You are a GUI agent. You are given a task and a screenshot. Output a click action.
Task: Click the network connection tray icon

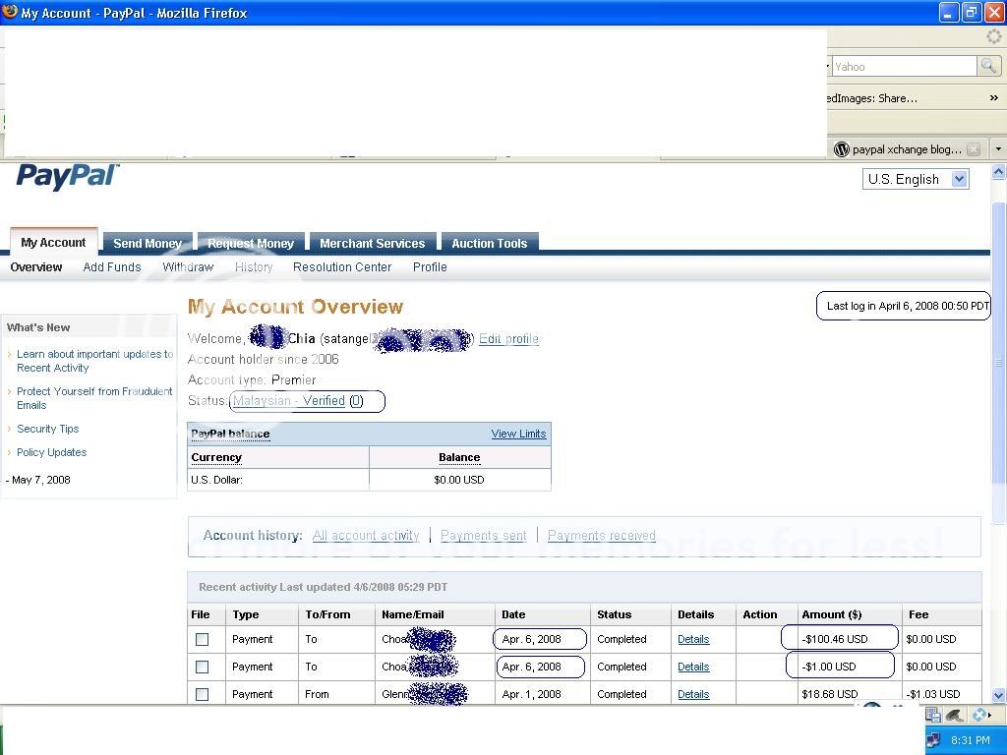coord(933,740)
